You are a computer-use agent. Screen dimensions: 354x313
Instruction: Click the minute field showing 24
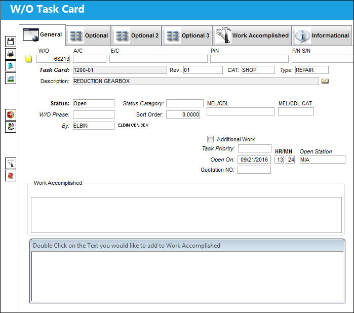pyautogui.click(x=290, y=160)
